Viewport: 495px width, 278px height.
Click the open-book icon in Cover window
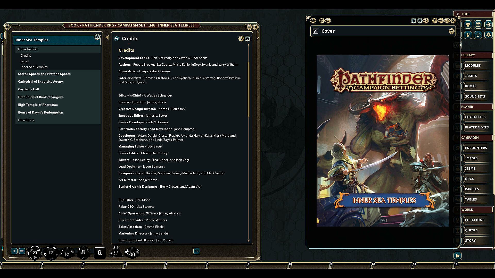tap(321, 21)
